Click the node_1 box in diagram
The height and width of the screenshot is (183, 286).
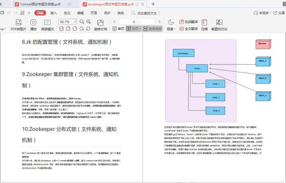[215, 84]
